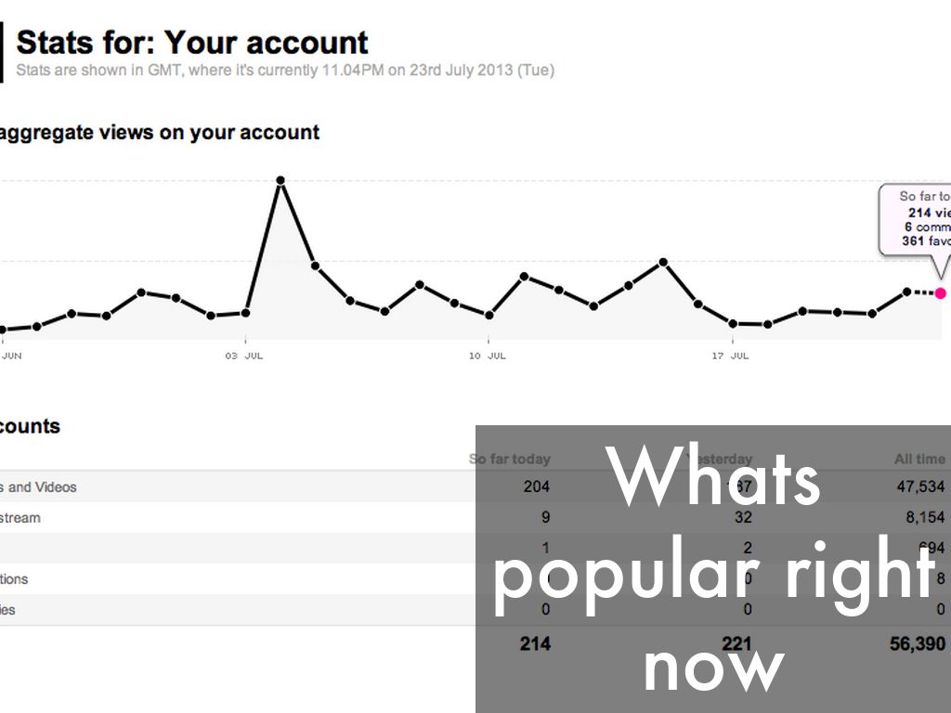Click the bold 221 yesterday total
This screenshot has width=951, height=713.
[x=736, y=643]
